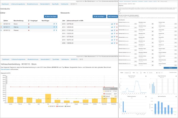Click the flame icon beside meter 00100111
The image size is (178, 118).
point(2,27)
